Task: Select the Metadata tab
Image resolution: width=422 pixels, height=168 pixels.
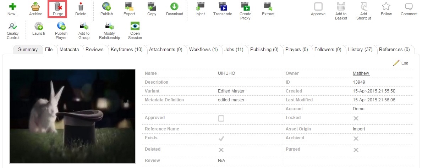Action: 69,50
